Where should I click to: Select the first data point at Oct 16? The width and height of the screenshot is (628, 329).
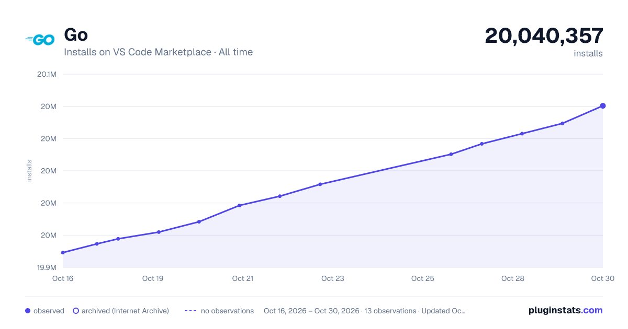coord(63,253)
